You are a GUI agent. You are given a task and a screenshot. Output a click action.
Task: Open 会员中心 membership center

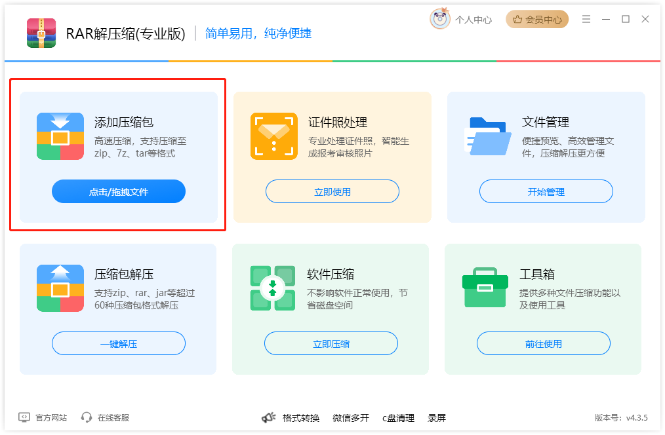tap(537, 20)
